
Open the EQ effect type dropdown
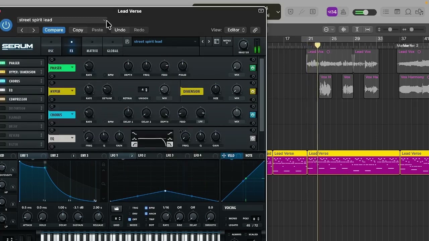click(62, 139)
